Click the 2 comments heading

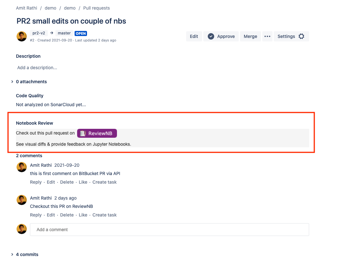tap(29, 156)
